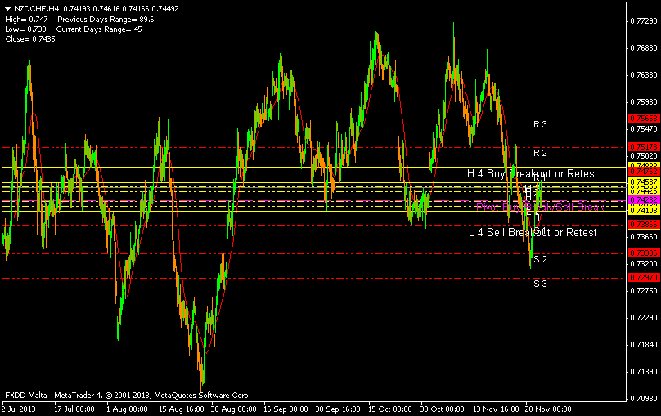Click the 28 Nov 08:00 time axis label

pos(547,408)
